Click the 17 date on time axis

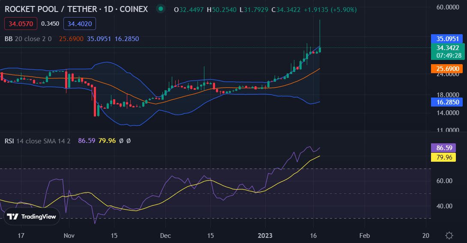[21, 236]
